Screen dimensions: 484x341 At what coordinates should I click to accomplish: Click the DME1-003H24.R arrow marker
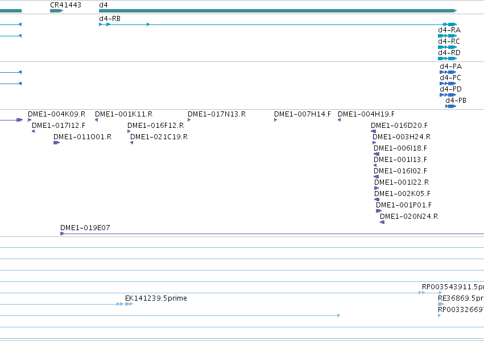point(374,143)
